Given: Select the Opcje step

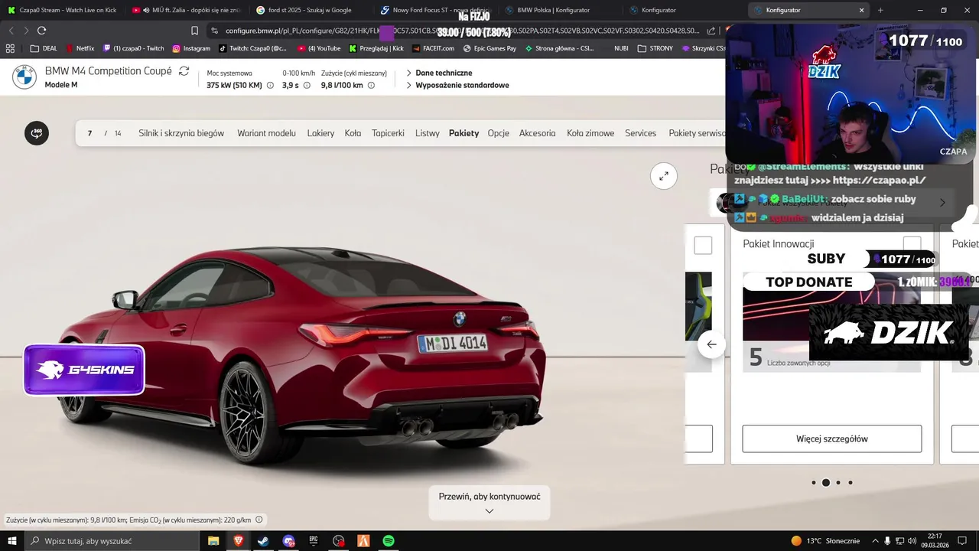Looking at the screenshot, I should point(498,133).
